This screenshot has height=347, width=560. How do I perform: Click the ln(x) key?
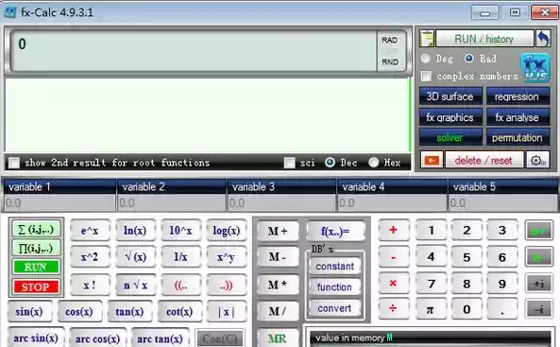pyautogui.click(x=135, y=231)
